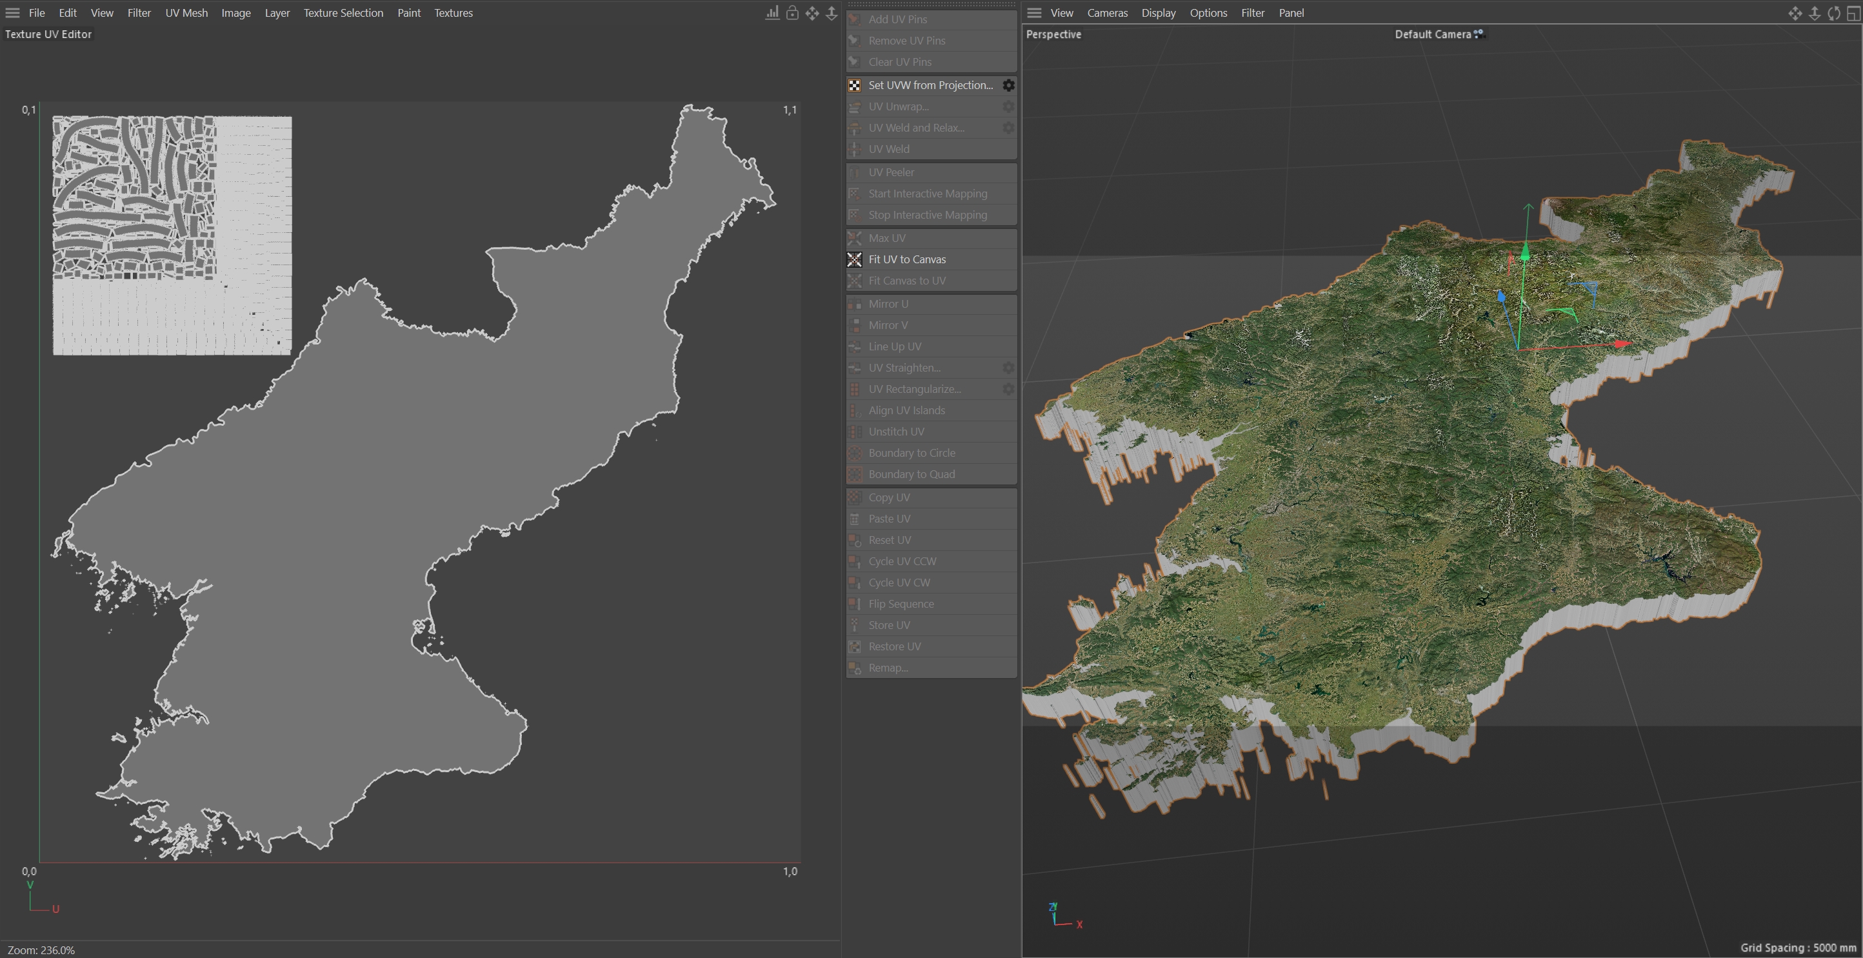Click the Fit UV to Canvas icon
The image size is (1863, 958).
point(855,259)
